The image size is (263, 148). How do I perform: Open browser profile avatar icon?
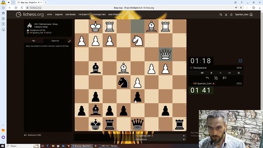(3, 2)
